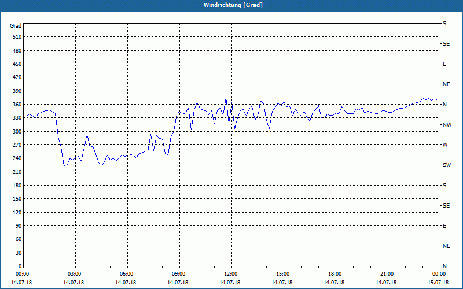Click the SW compass label
Image resolution: width=463 pixels, height=289 pixels.
coord(447,165)
